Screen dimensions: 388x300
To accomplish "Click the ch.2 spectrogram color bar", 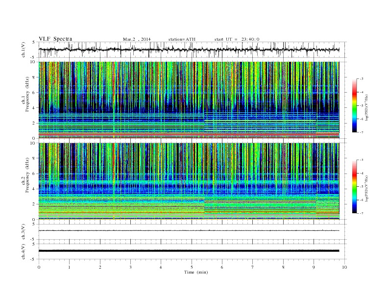I will click(355, 187).
